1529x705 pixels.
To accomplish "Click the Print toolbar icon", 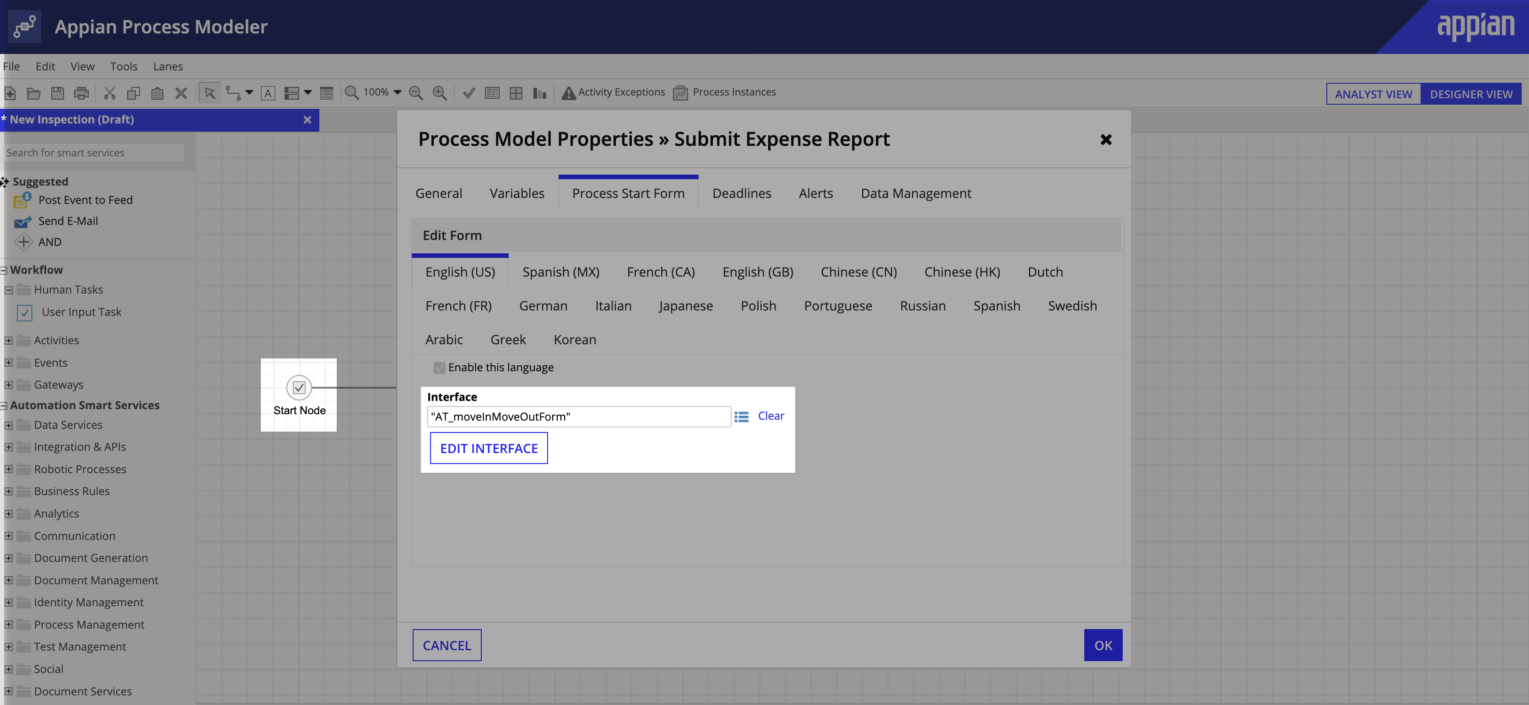I will pos(81,93).
